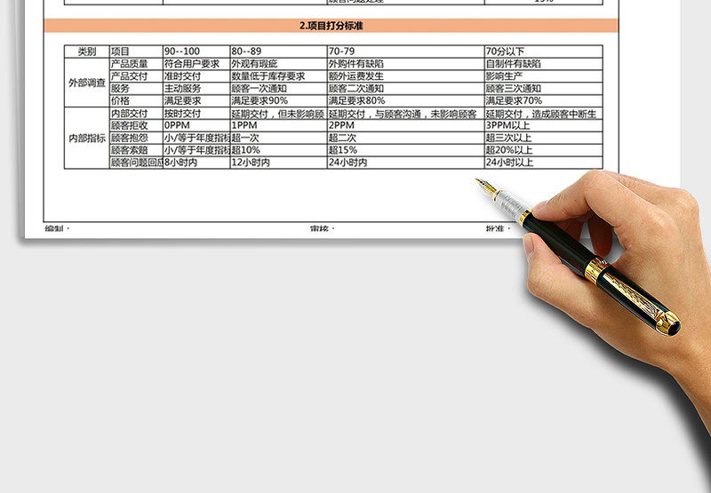Select the '70分以下' header cell
Viewport: 711px width, 493px height.
click(543, 52)
